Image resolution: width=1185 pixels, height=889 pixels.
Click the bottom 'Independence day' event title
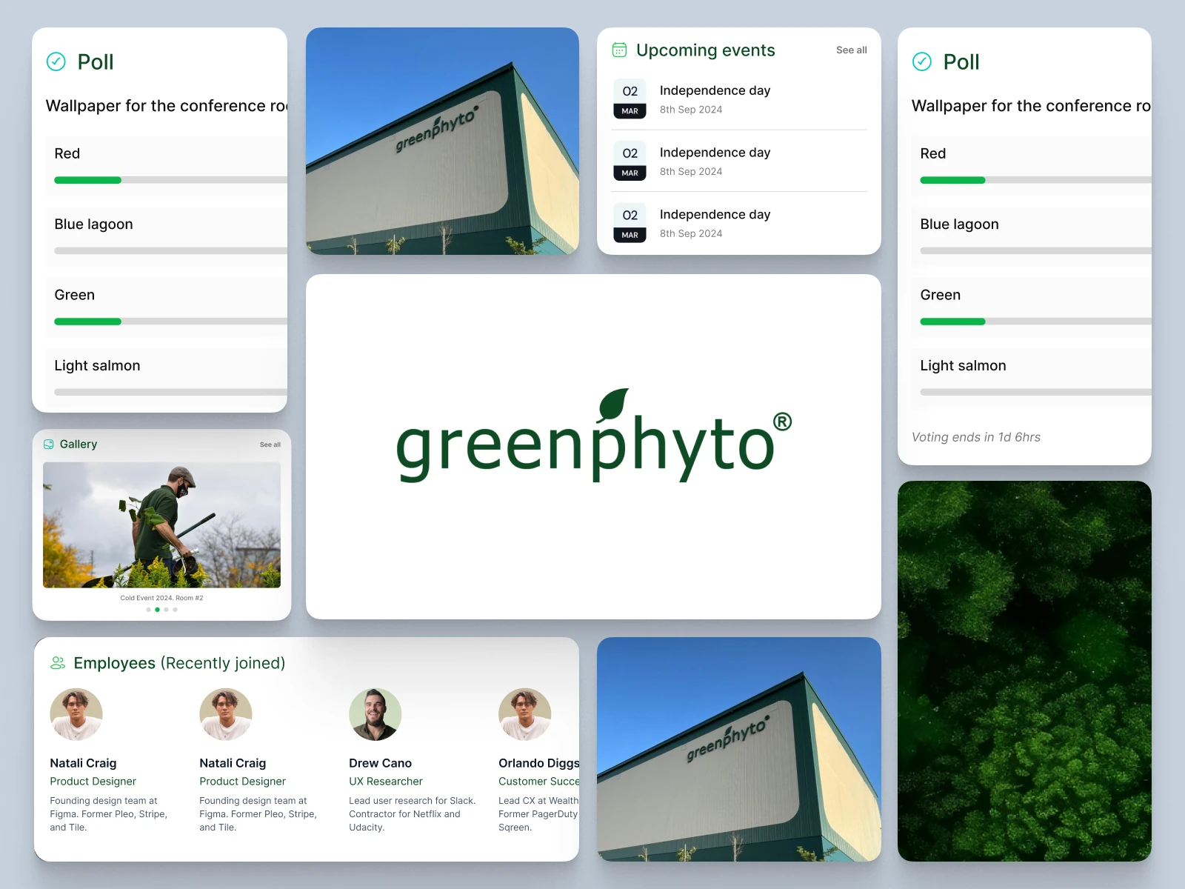(x=715, y=215)
